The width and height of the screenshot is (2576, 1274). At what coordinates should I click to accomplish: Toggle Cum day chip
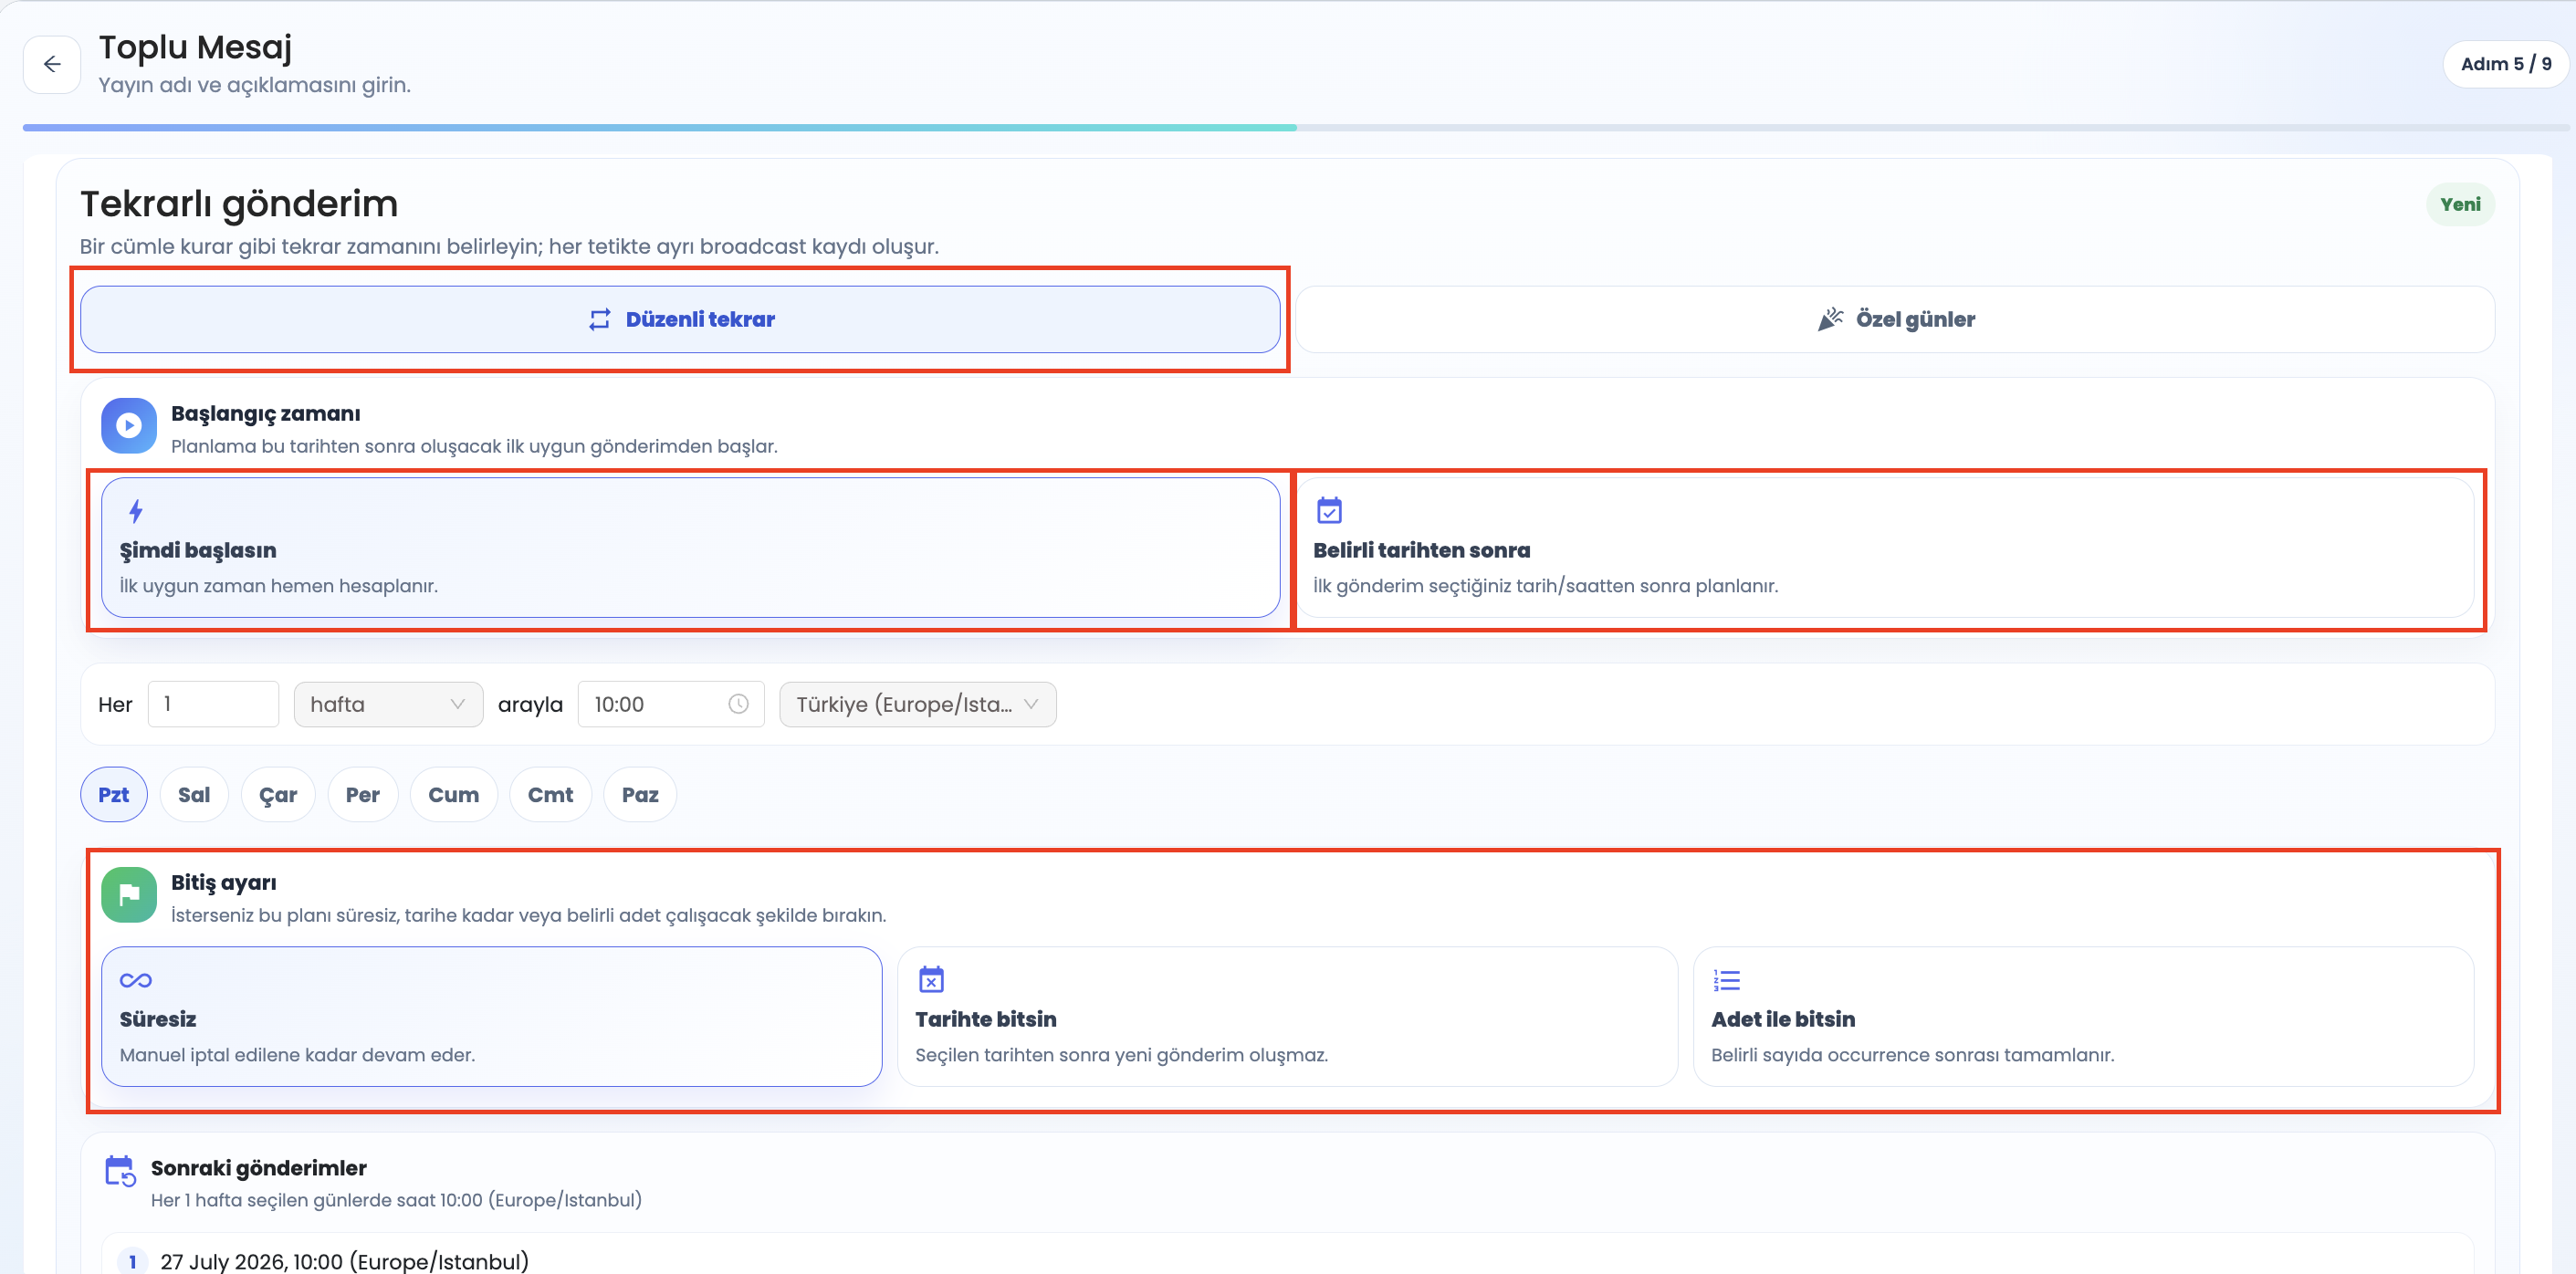[454, 795]
